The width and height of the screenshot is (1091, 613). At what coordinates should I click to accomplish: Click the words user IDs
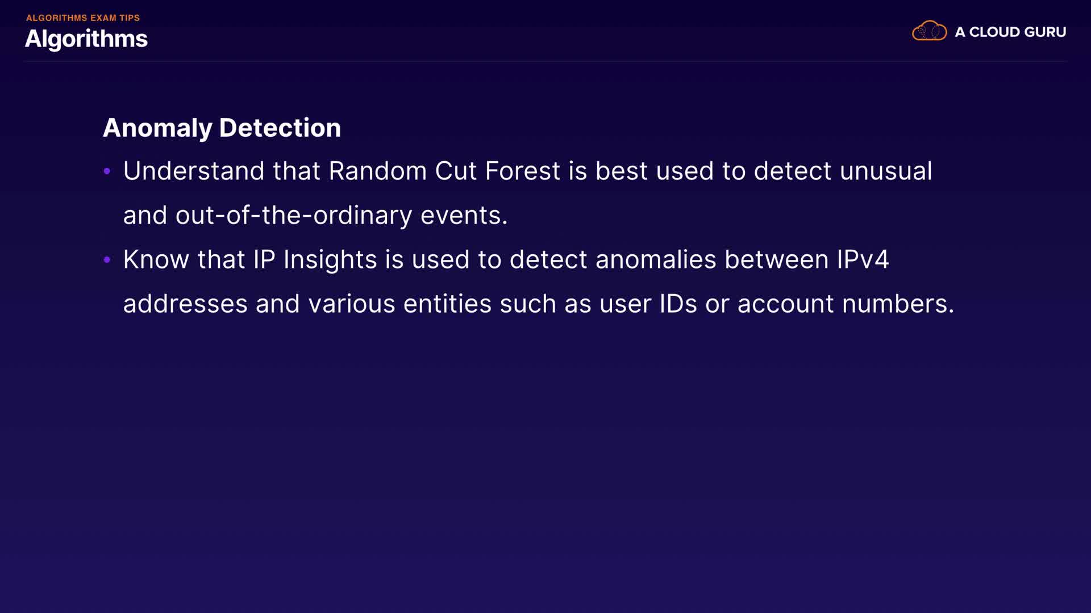coord(648,304)
